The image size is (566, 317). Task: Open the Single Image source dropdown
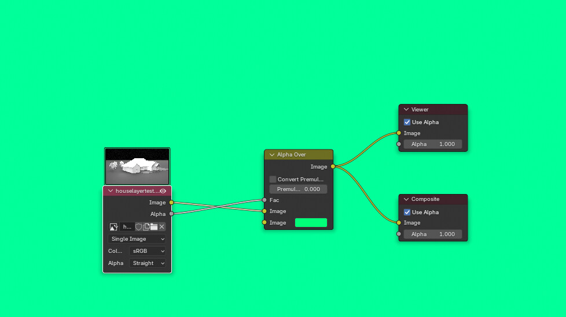(137, 239)
